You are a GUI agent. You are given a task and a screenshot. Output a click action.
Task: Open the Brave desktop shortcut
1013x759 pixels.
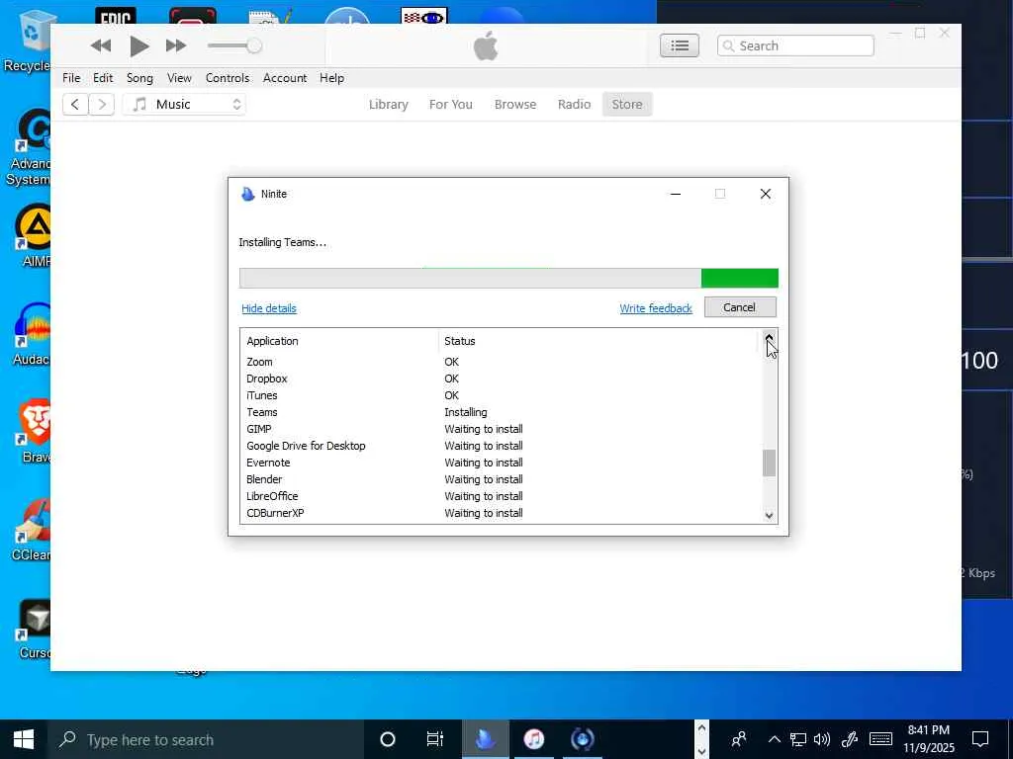pos(35,431)
